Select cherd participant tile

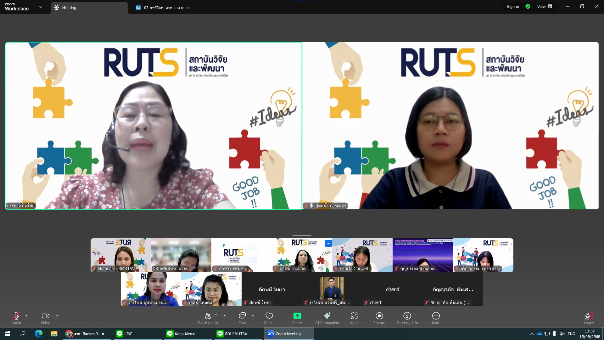[393, 289]
